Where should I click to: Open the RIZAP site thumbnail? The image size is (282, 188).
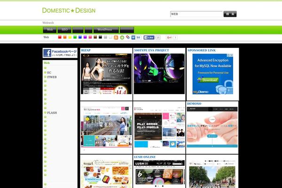click(x=106, y=74)
